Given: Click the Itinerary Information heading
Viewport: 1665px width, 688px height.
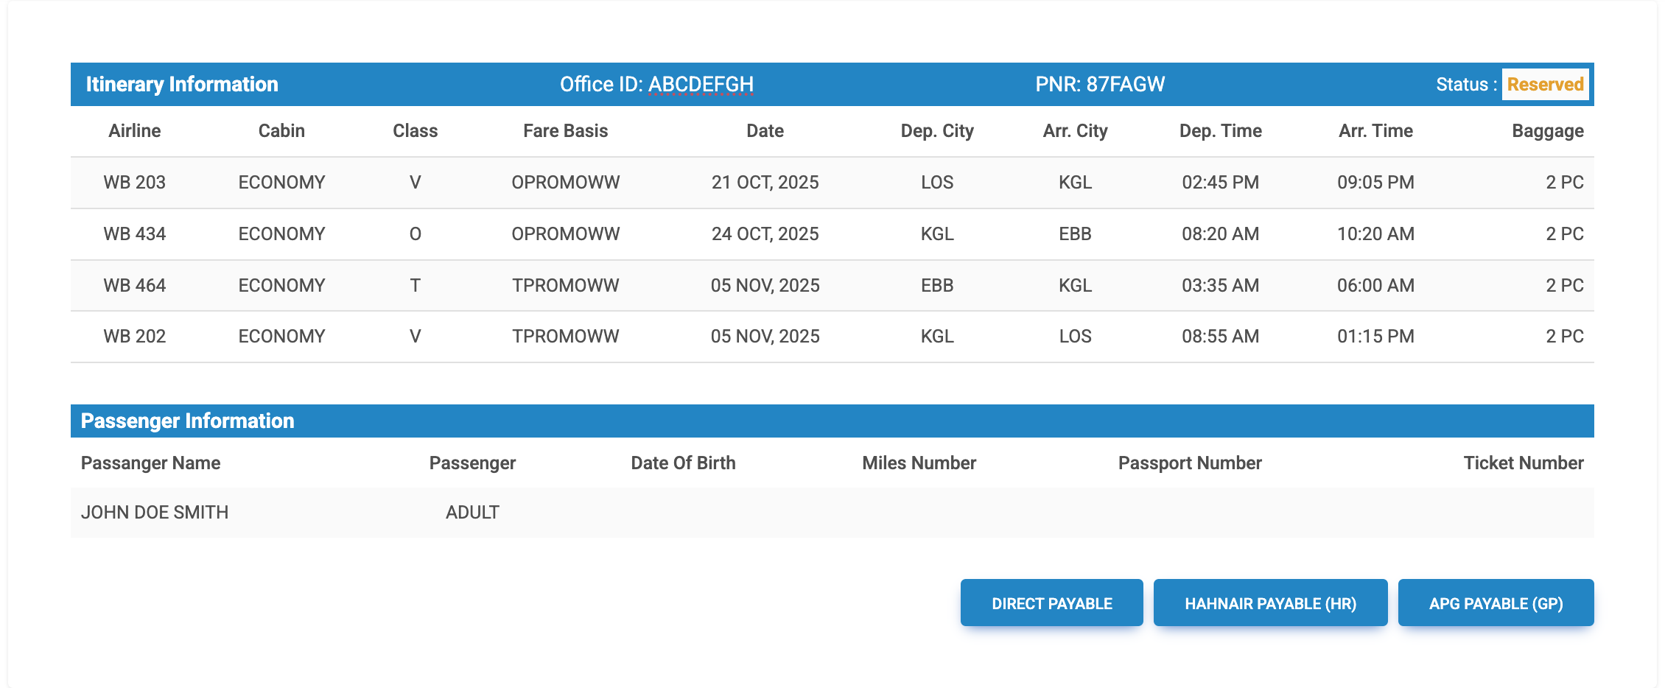Looking at the screenshot, I should tap(182, 85).
